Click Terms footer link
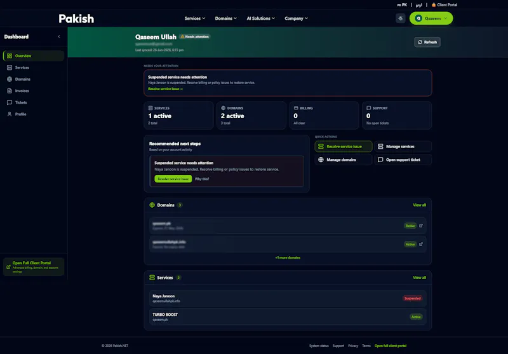 pyautogui.click(x=366, y=346)
